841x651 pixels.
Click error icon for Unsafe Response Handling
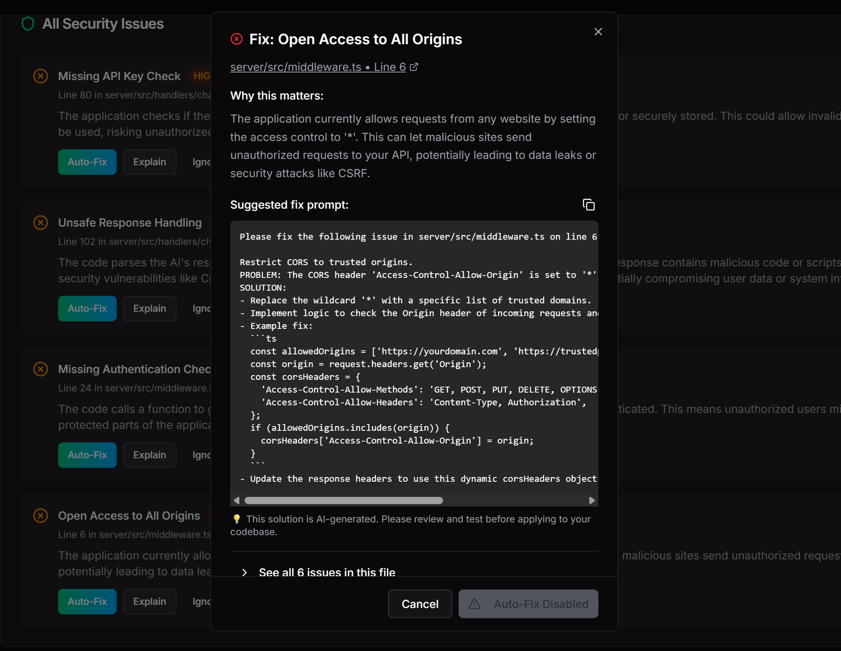41,223
